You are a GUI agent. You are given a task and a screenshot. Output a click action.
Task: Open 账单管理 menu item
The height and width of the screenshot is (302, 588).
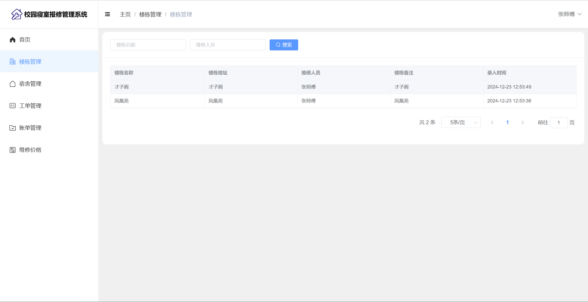pyautogui.click(x=30, y=128)
